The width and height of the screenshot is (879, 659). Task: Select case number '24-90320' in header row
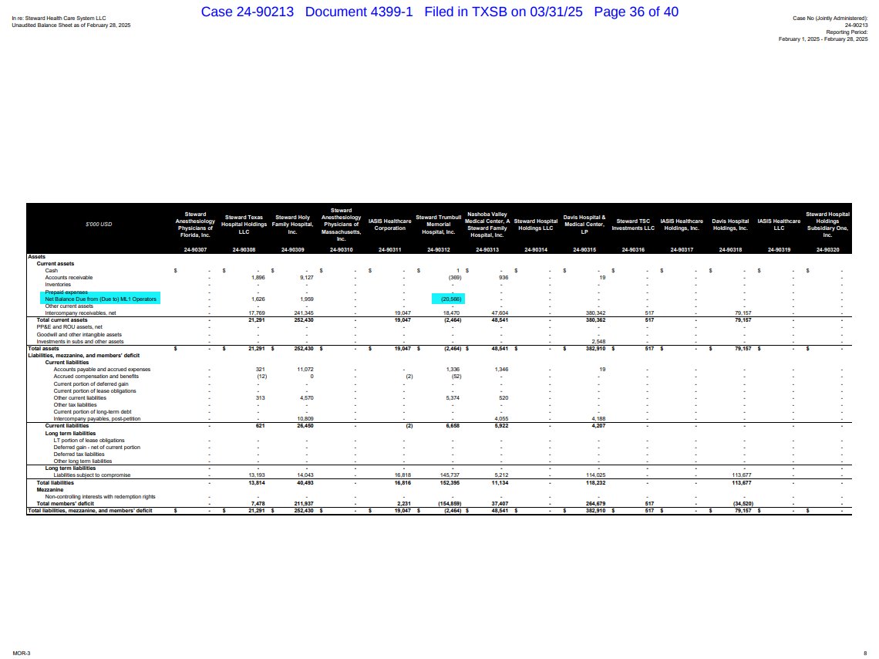pyautogui.click(x=828, y=249)
